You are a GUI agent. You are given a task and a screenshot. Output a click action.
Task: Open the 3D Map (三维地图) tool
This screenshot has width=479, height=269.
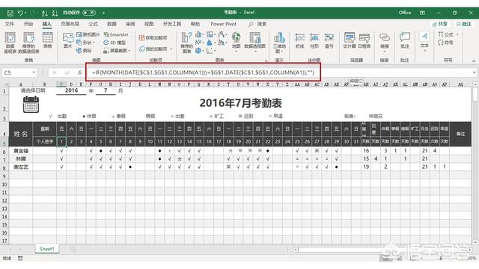pos(279,43)
